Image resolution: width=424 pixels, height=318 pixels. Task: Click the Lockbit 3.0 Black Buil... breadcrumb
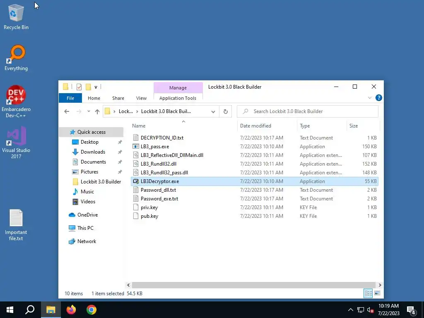coord(166,111)
